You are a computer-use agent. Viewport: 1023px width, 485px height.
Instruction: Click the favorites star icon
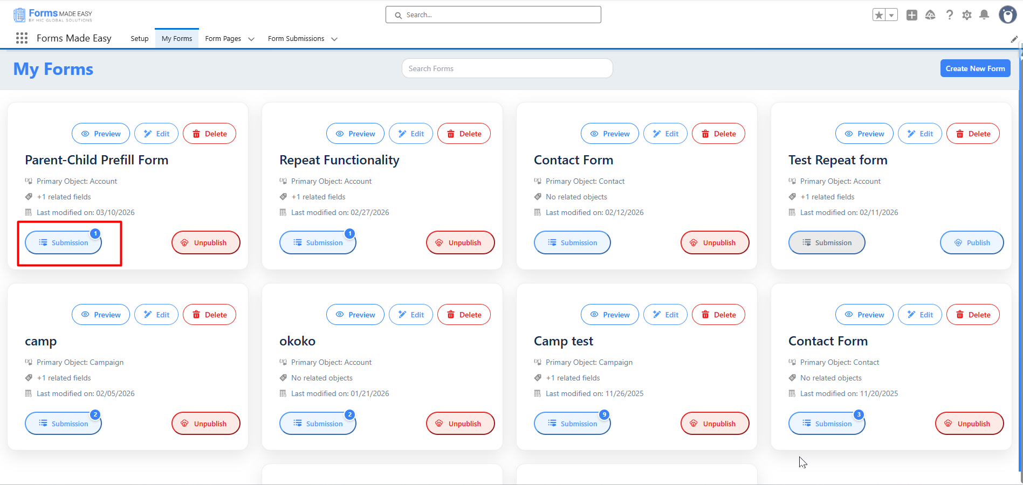coord(879,15)
